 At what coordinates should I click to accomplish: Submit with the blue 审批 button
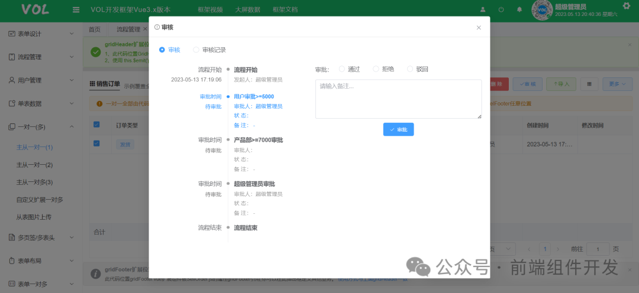399,129
